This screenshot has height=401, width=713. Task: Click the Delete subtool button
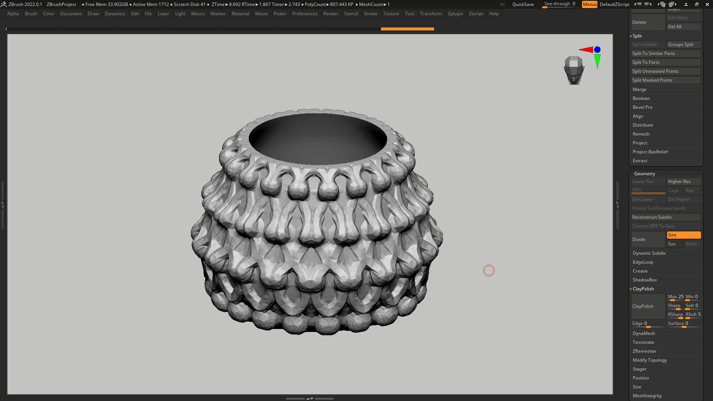click(x=648, y=22)
